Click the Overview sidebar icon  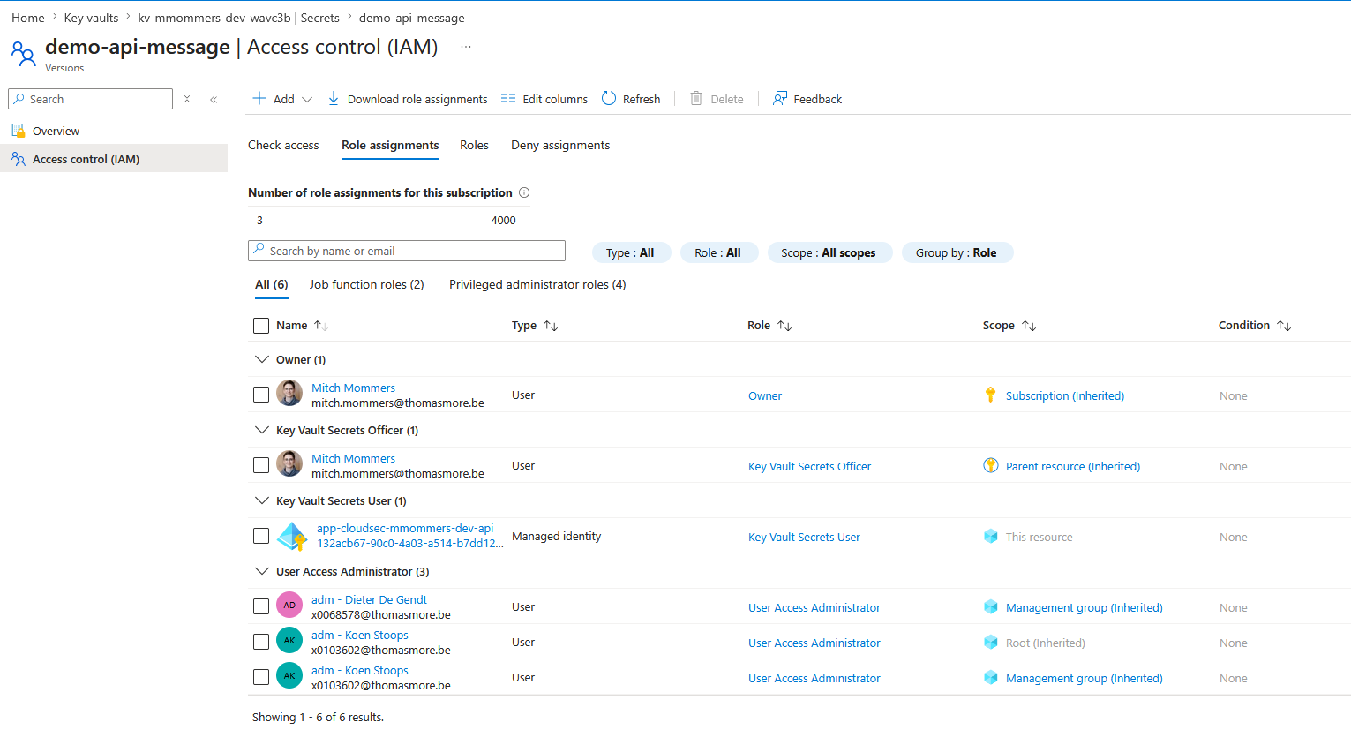coord(19,131)
